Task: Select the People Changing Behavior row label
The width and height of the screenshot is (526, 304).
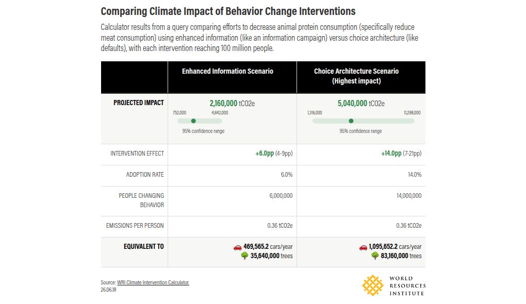Action: 141,200
